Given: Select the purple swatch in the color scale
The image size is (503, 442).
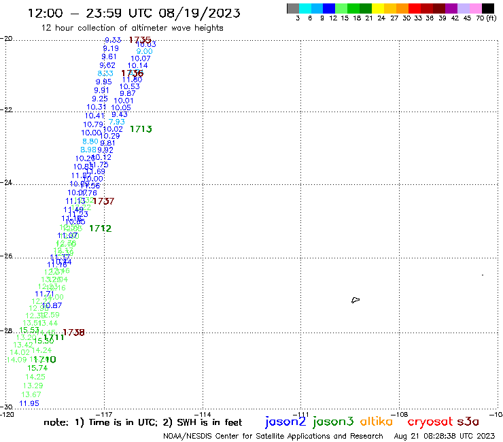Looking at the screenshot, I should pyautogui.click(x=451, y=8).
